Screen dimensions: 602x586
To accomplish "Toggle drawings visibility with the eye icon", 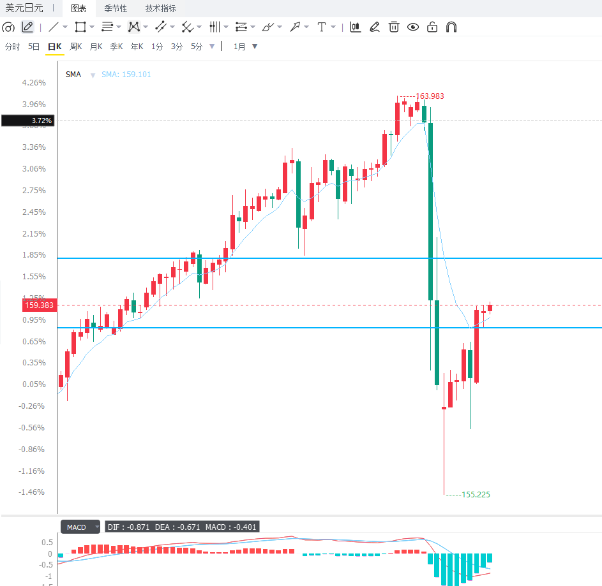I will point(413,27).
